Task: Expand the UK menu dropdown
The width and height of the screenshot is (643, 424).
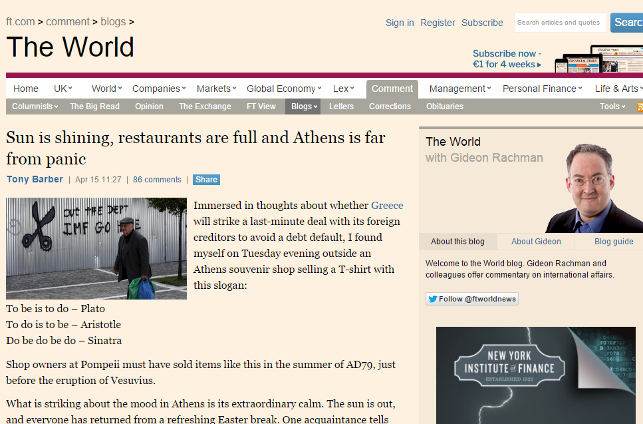Action: coord(63,89)
